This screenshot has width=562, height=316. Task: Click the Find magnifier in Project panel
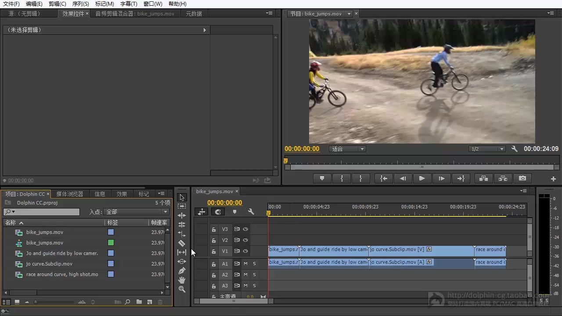[127, 302]
